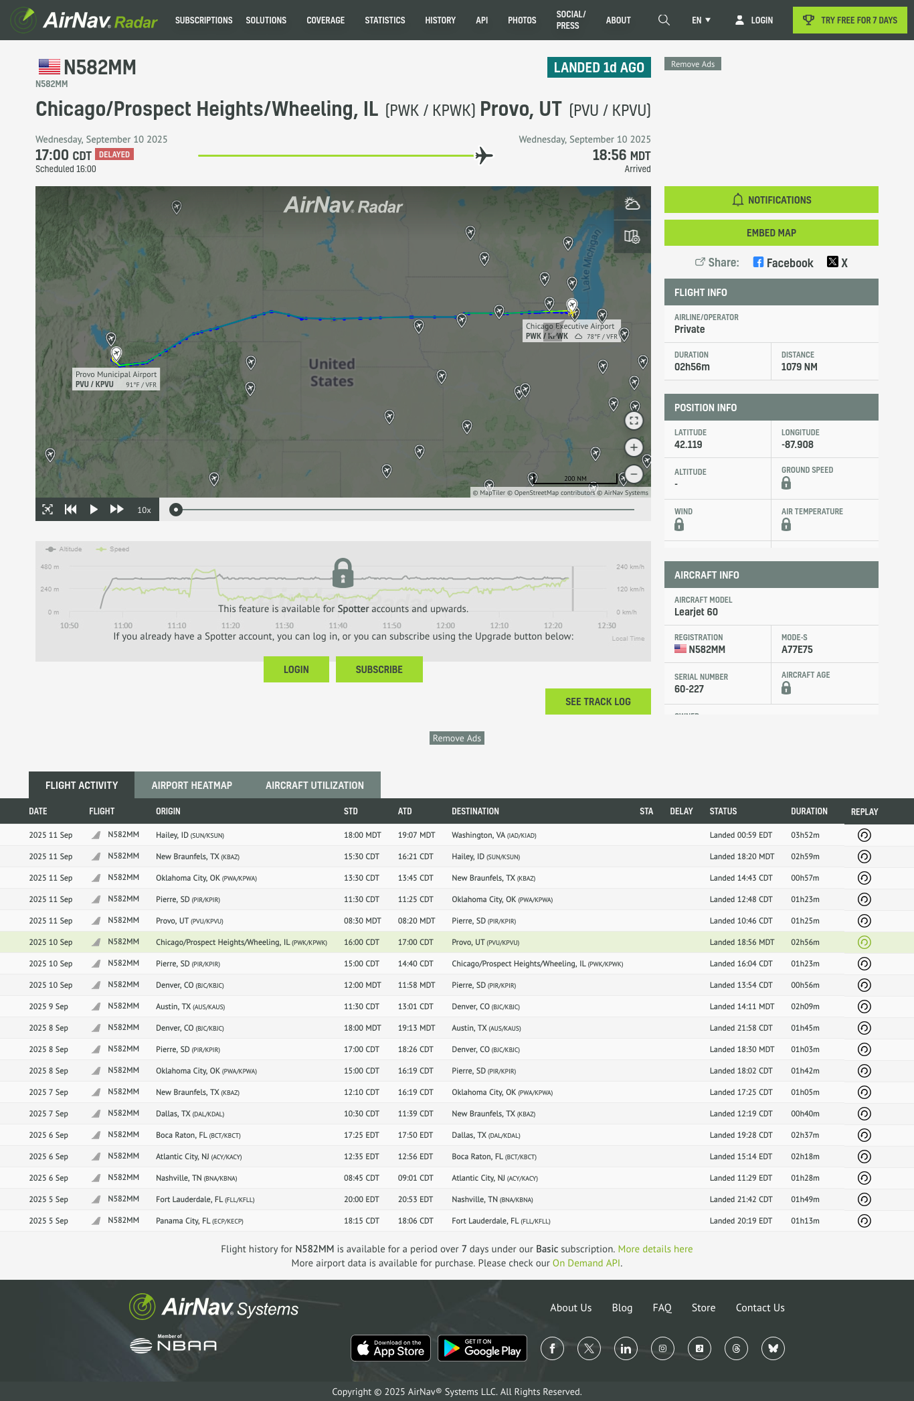
Task: Click the Subscribe button under chart
Action: (379, 669)
